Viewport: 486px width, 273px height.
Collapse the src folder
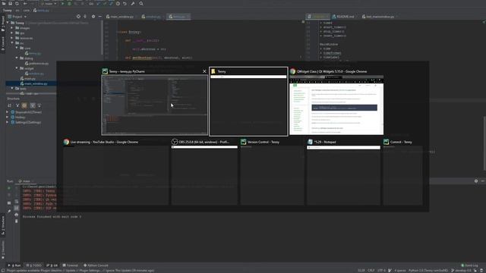tap(12, 43)
